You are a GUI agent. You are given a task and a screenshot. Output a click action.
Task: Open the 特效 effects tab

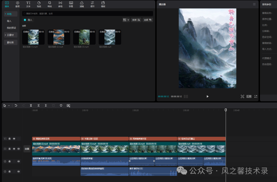point(50,4)
